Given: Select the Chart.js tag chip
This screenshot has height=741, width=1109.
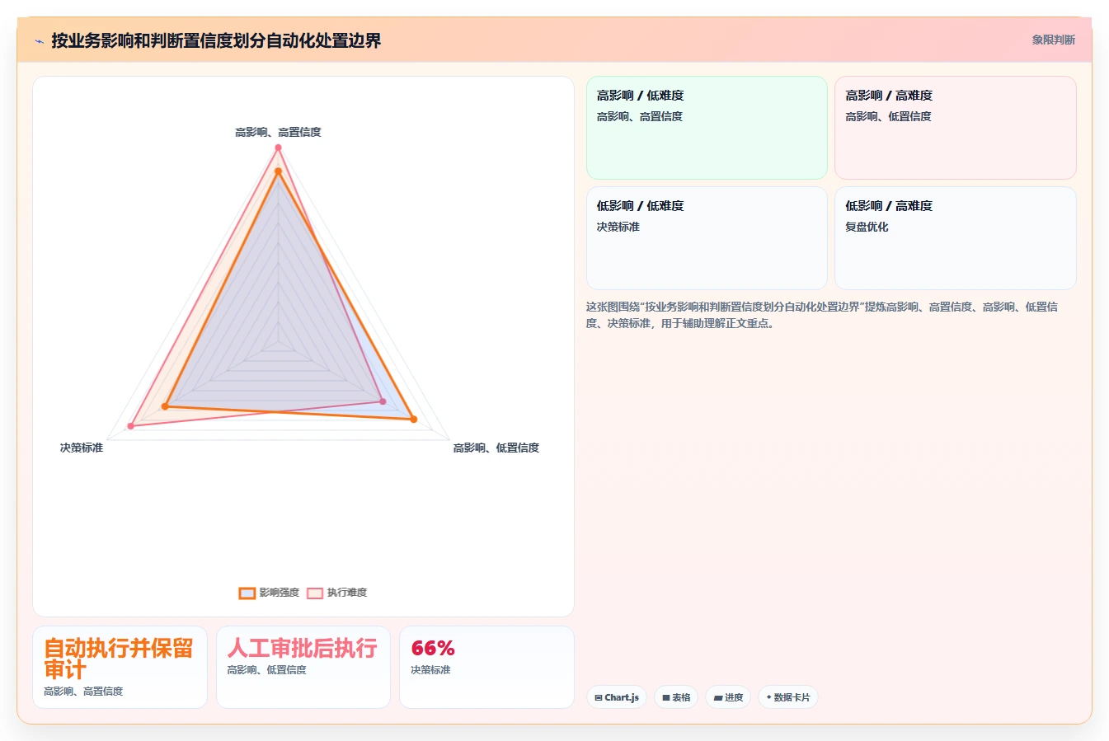Looking at the screenshot, I should click(x=617, y=697).
